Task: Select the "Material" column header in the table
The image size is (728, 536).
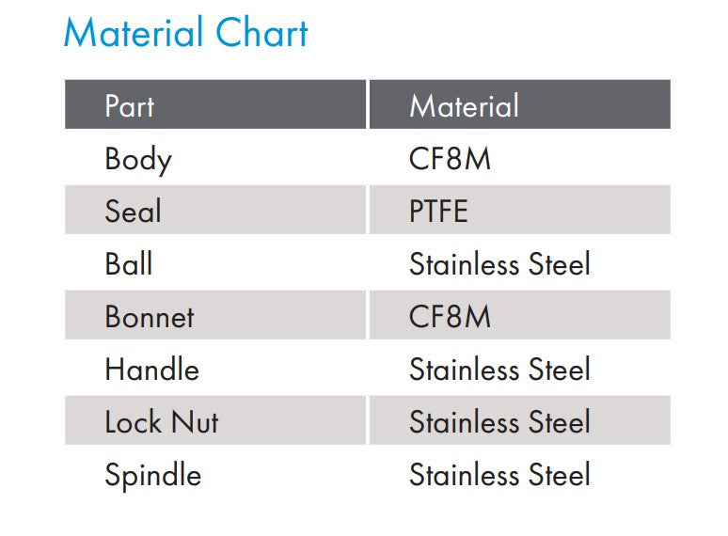Action: point(464,105)
